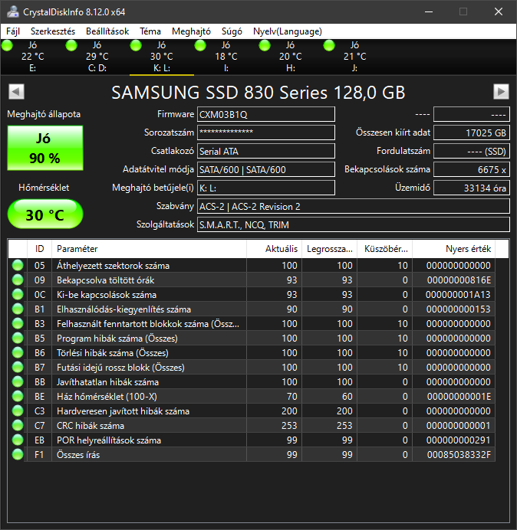Click raw value 0000000816E
This screenshot has height=530, width=517.
coord(459,280)
